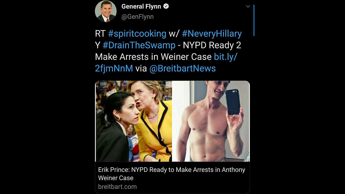Follow the bit.ly shortened link
The image size is (345, 194).
[225, 57]
